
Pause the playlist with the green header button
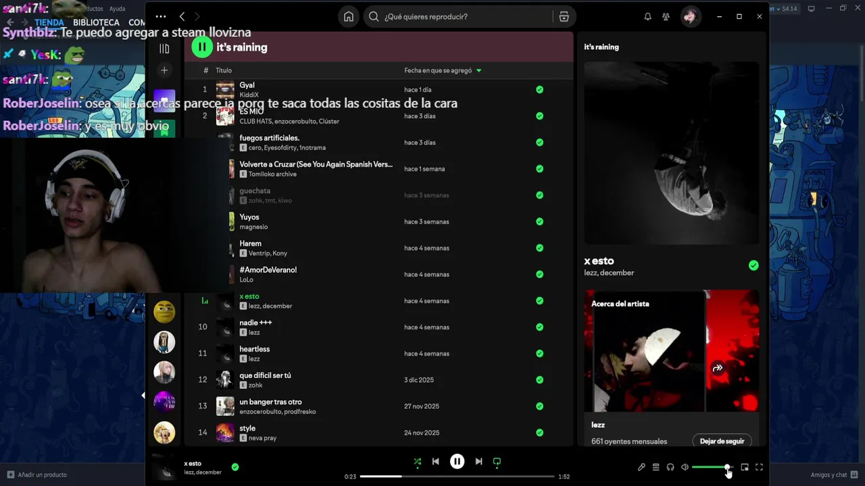tap(202, 47)
